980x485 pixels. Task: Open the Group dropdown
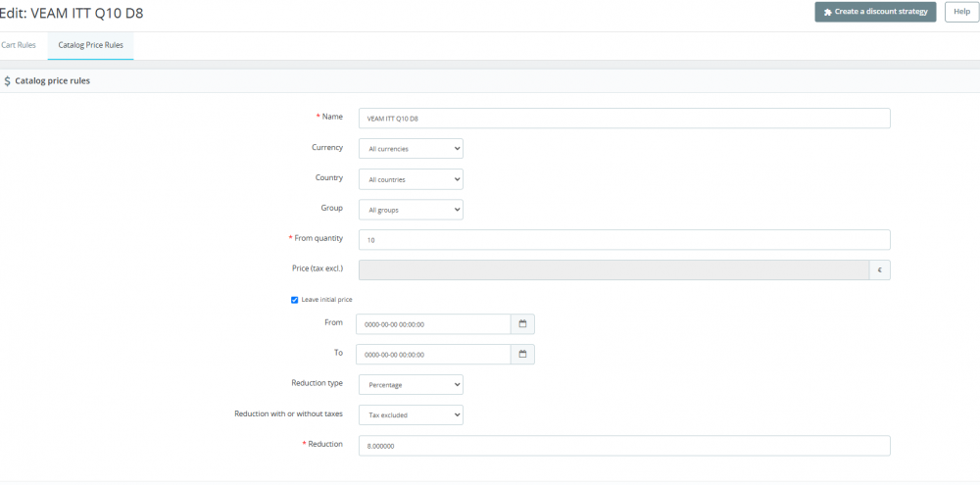(x=410, y=210)
